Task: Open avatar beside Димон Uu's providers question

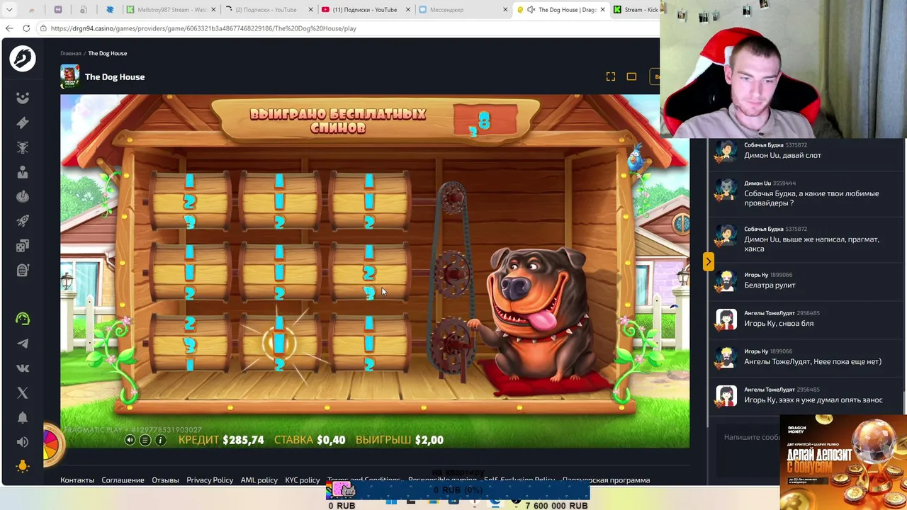Action: tap(726, 189)
